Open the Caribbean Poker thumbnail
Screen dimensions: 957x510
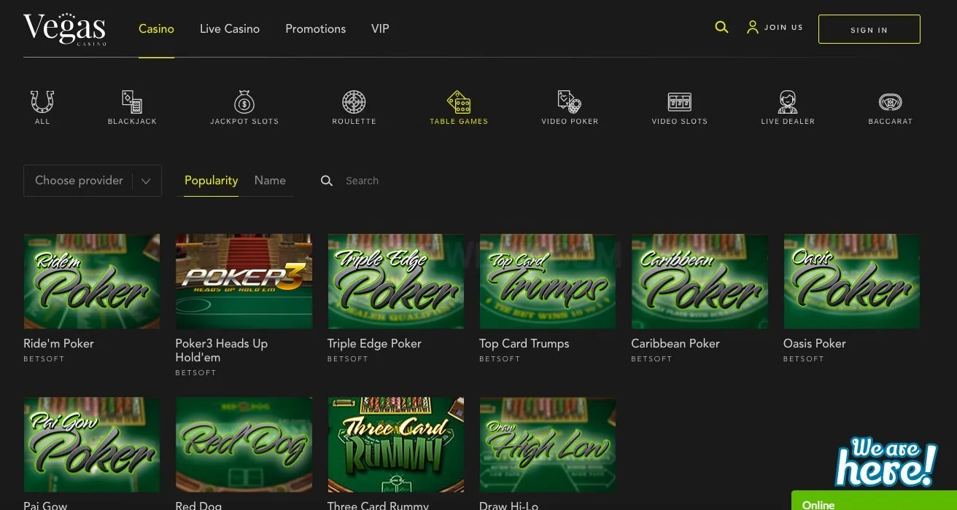point(700,281)
